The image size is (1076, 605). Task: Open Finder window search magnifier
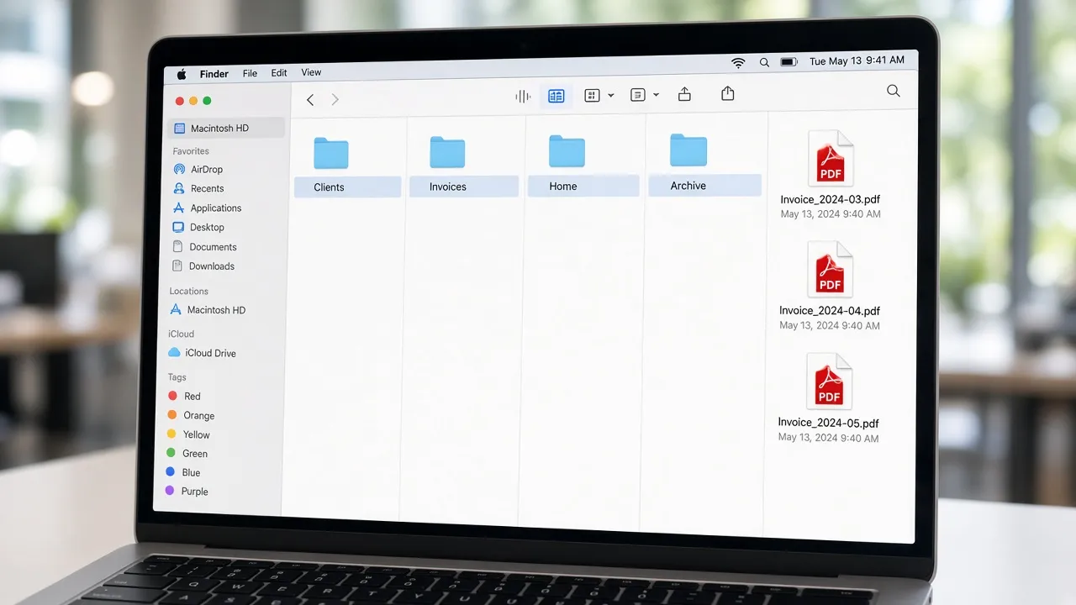click(894, 91)
